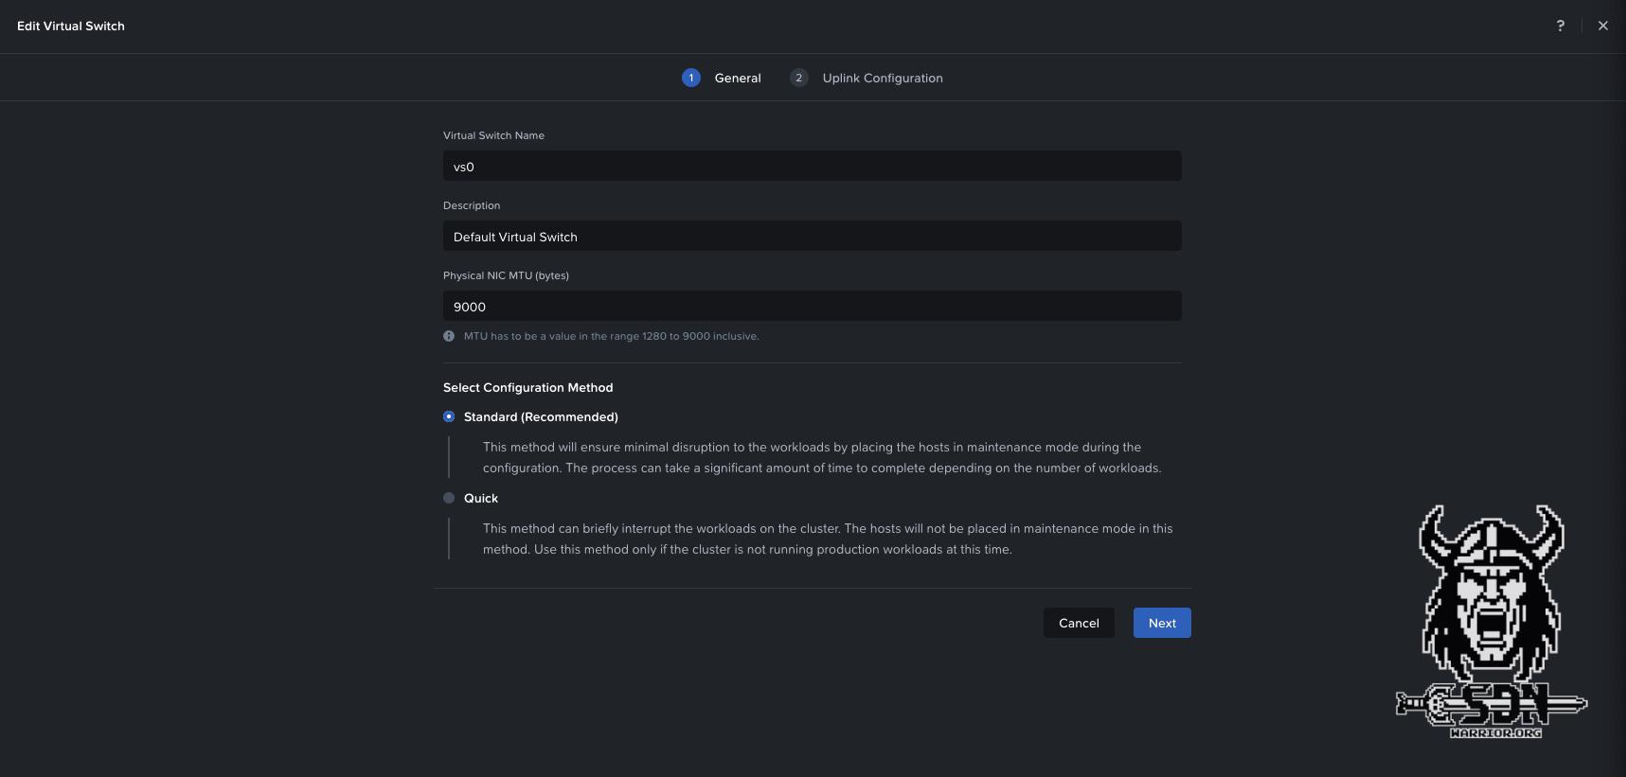
Task: Click the Standard method description text
Action: coord(821,457)
